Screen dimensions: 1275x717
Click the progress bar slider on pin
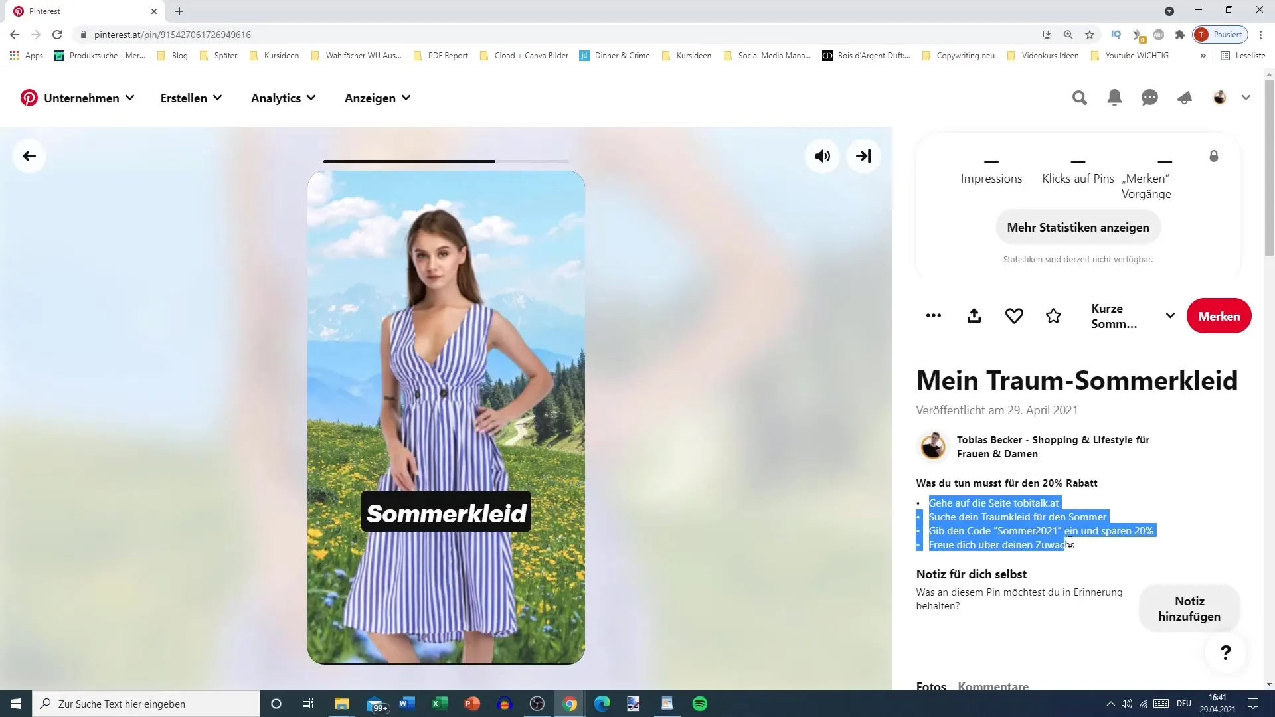(x=495, y=161)
